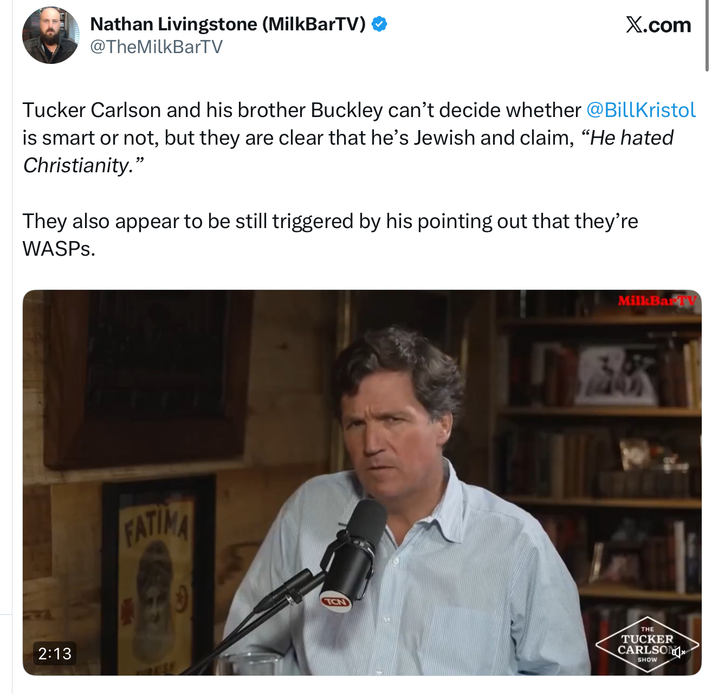The height and width of the screenshot is (694, 712).
Task: Click the page scrollbar thumb
Action: [707, 36]
